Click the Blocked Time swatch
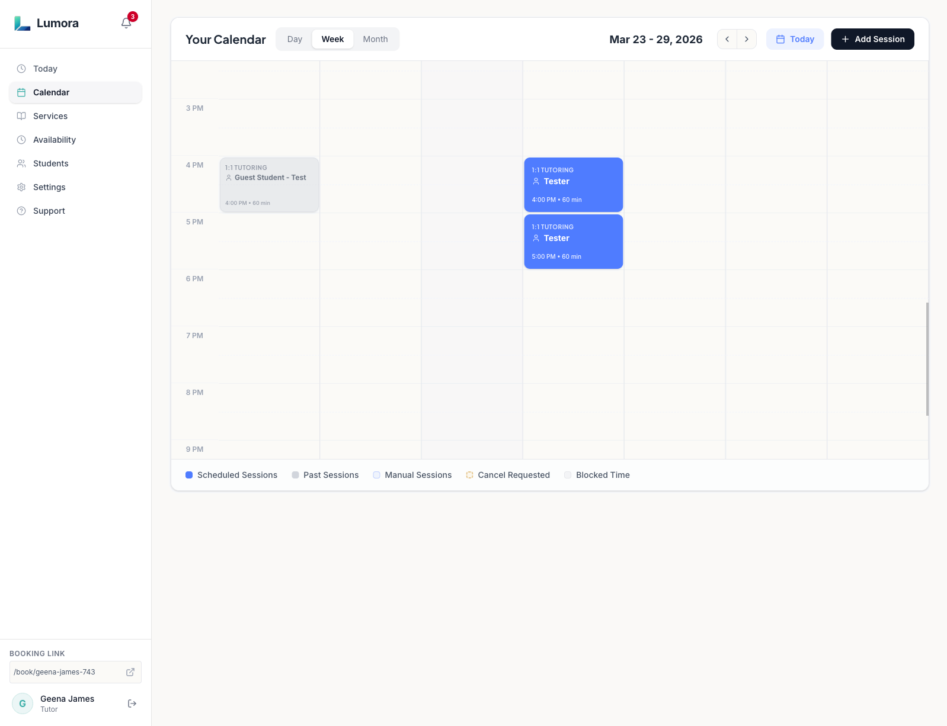This screenshot has width=947, height=726. click(x=568, y=475)
